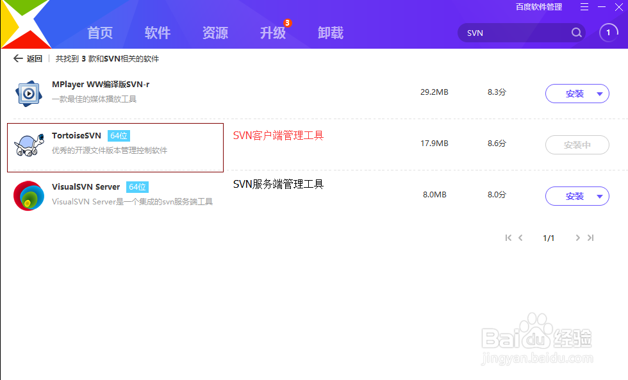Click the 29.2MB size text
Image resolution: width=628 pixels, height=380 pixels.
[x=434, y=92]
